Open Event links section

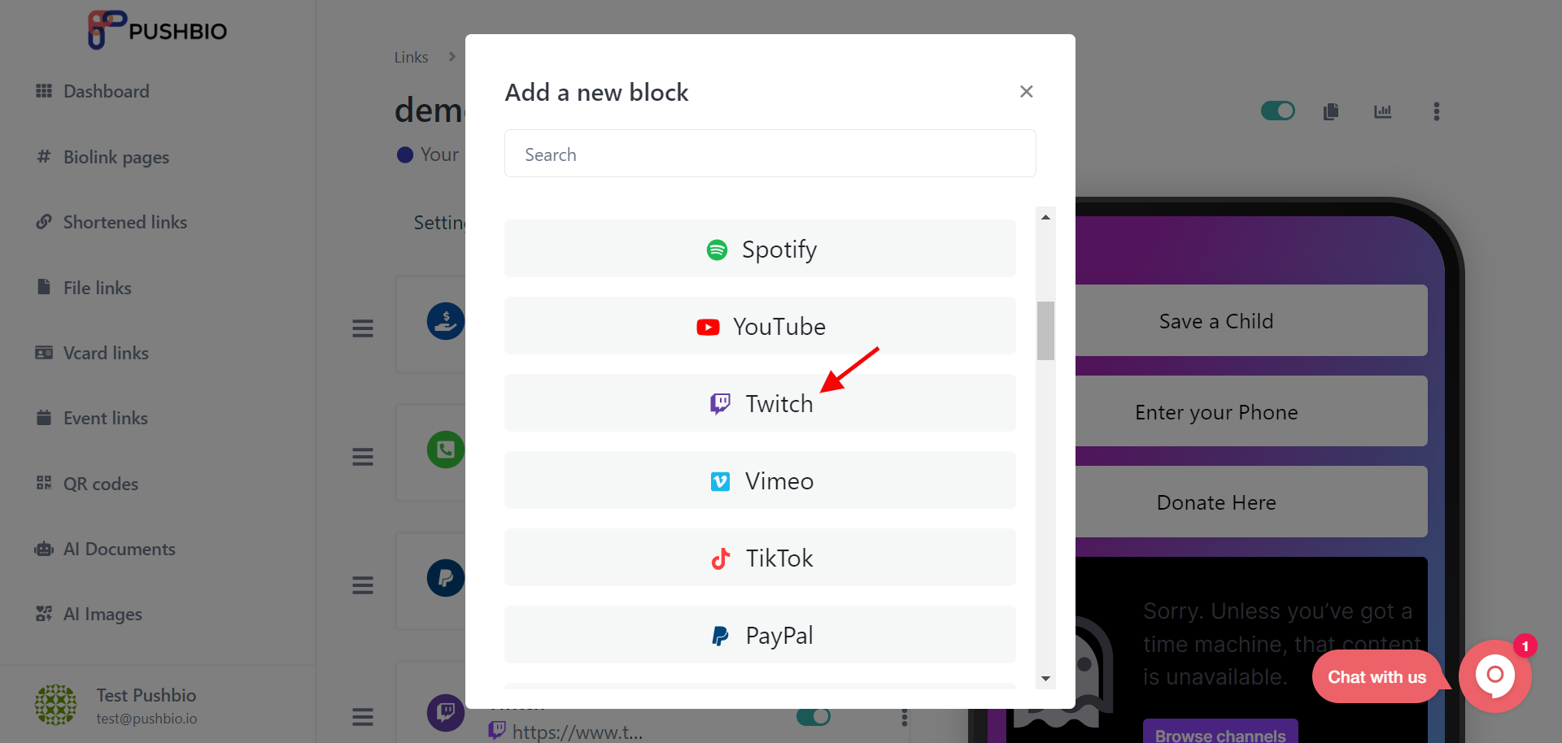click(106, 418)
